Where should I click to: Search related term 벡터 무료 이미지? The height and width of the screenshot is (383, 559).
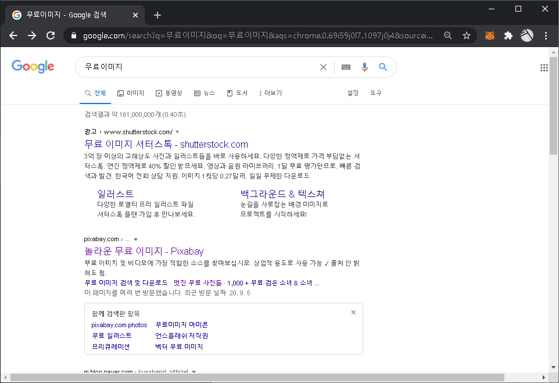[179, 346]
